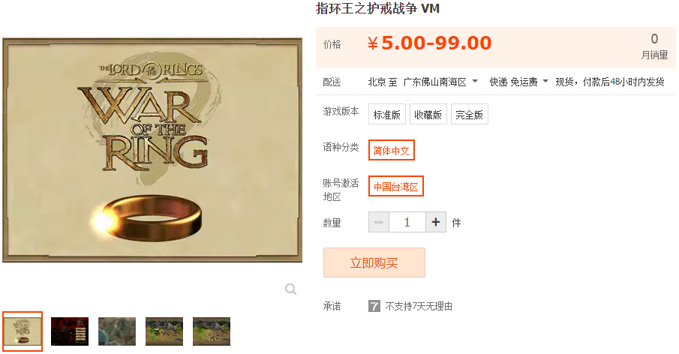679x354 pixels.
Task: Click the plus quantity increase button
Action: point(436,223)
